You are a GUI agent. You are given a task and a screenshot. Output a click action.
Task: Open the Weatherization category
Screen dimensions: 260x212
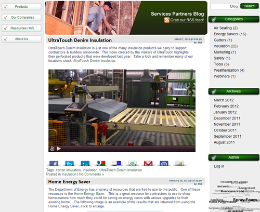(x=229, y=70)
